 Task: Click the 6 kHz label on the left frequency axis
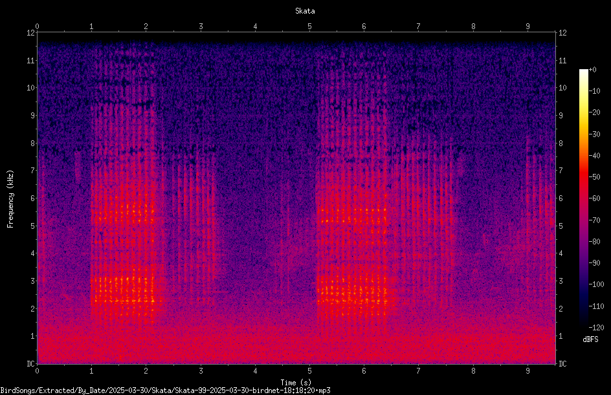pyautogui.click(x=32, y=198)
